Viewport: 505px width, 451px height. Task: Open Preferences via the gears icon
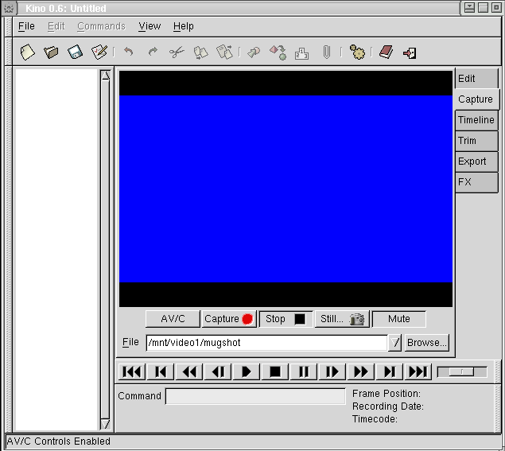click(357, 52)
